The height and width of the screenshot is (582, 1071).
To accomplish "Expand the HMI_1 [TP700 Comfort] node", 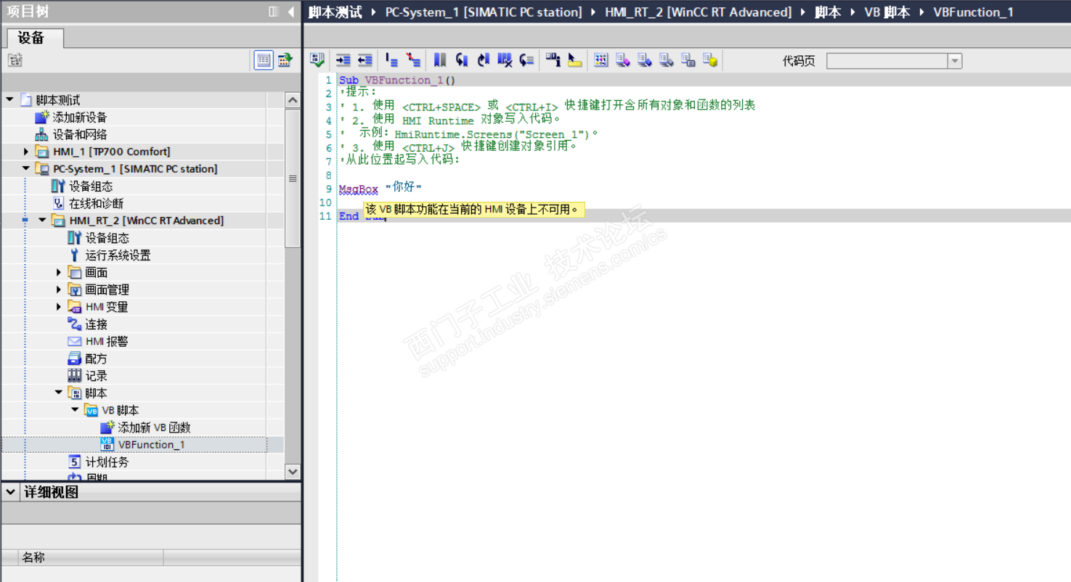I will tap(26, 152).
